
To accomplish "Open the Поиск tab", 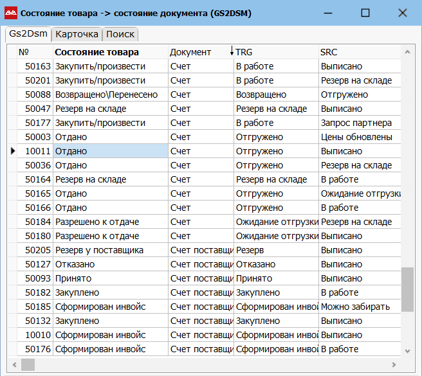I will click(120, 34).
